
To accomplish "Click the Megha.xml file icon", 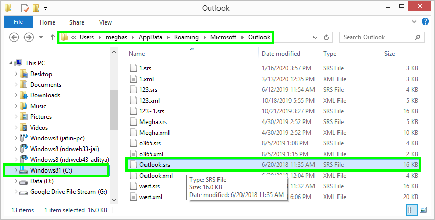I will tap(134, 133).
